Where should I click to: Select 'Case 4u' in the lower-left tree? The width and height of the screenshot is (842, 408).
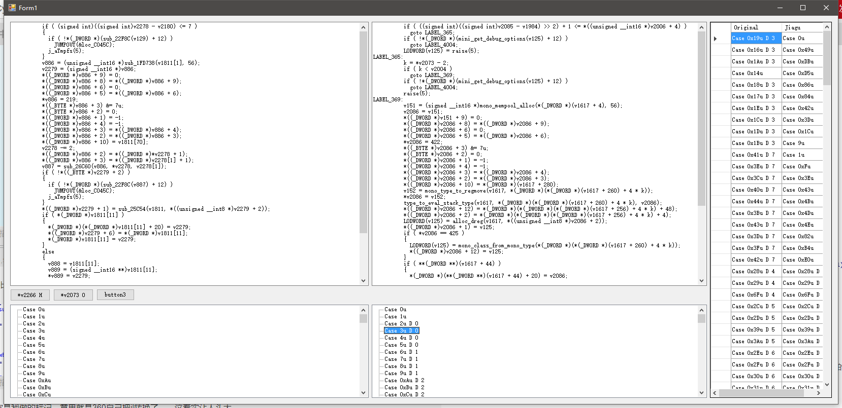coord(34,338)
